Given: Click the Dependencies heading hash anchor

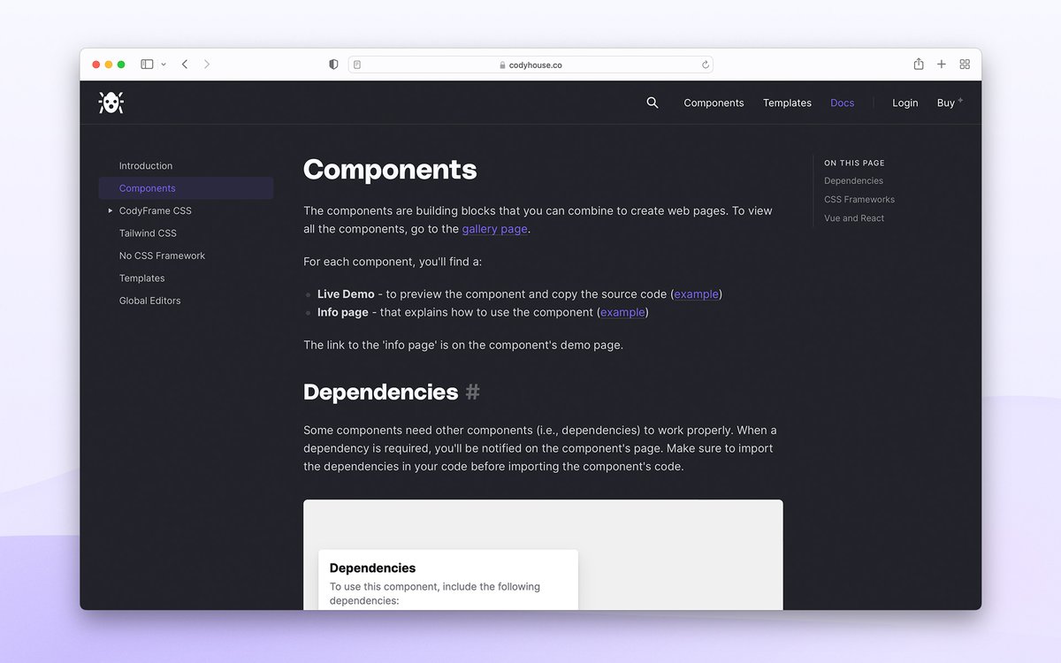Looking at the screenshot, I should point(473,392).
